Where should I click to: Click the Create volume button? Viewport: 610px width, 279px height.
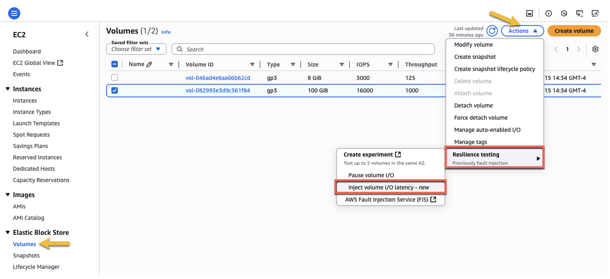coord(574,30)
